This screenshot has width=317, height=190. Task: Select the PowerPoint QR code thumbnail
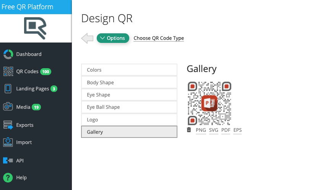(x=210, y=103)
